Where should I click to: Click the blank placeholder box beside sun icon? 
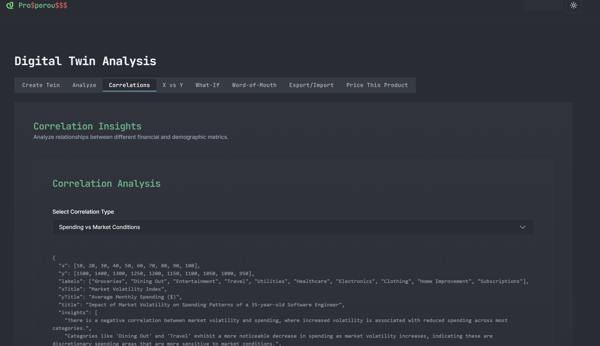tap(543, 5)
